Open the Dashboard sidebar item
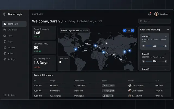The height and width of the screenshot is (109, 174). pos(14,24)
